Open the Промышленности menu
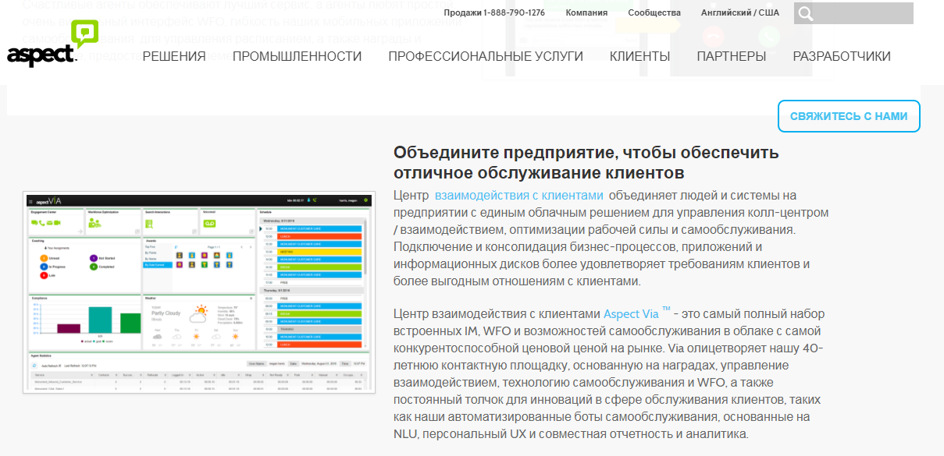Image resolution: width=944 pixels, height=456 pixels. 297,56
